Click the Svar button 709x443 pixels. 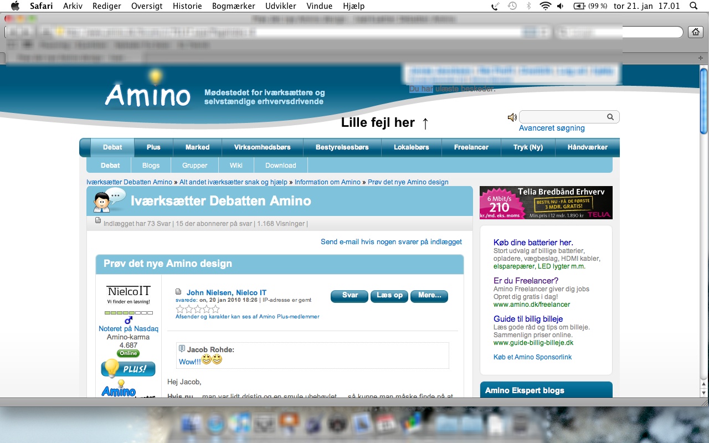350,296
